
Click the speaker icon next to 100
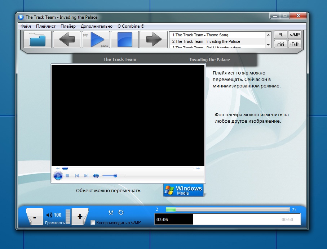[x=49, y=215]
